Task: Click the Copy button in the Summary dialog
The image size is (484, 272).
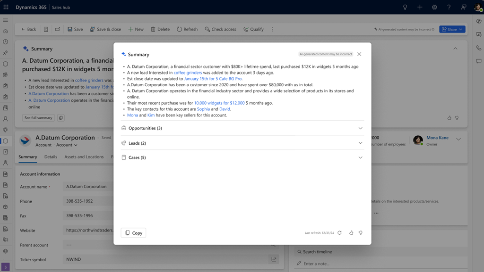Action: (x=133, y=232)
